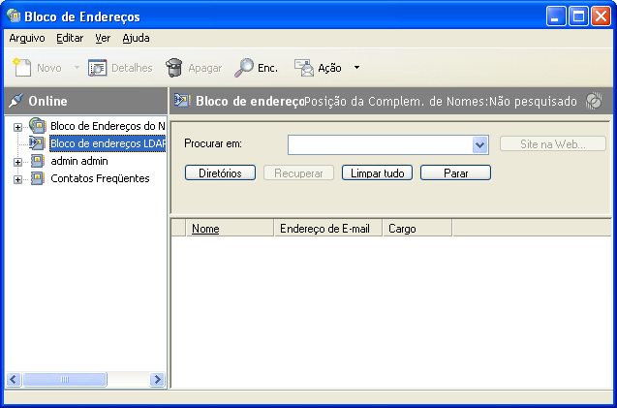This screenshot has width=617, height=408.
Task: Click the tree horizontal scrollbar thumb
Action: pos(65,379)
